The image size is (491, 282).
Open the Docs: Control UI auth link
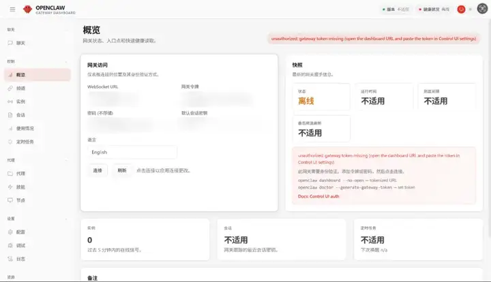[x=318, y=196]
